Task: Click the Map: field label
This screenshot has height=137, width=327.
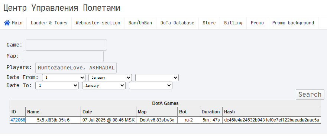Action: coord(13,56)
